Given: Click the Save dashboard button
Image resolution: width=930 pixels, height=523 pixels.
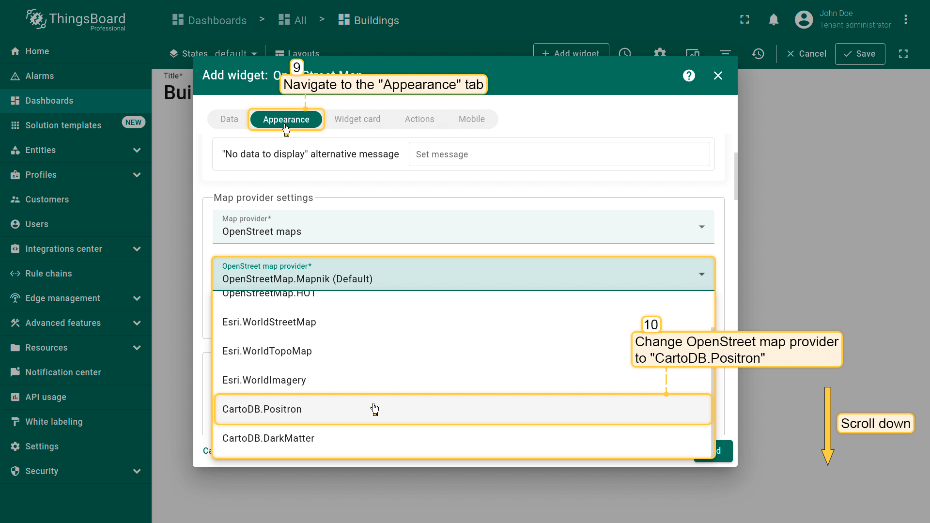Looking at the screenshot, I should 860,54.
